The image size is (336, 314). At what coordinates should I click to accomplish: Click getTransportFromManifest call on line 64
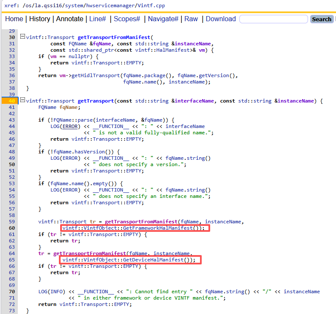[90, 253]
